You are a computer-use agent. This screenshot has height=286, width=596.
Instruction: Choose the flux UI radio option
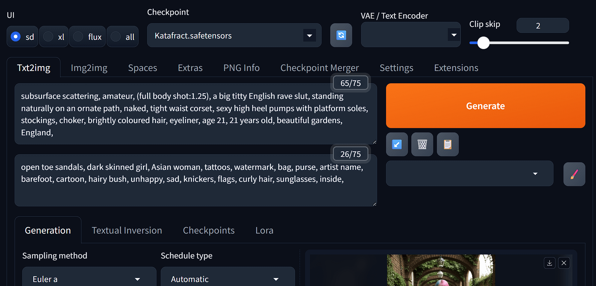point(78,36)
